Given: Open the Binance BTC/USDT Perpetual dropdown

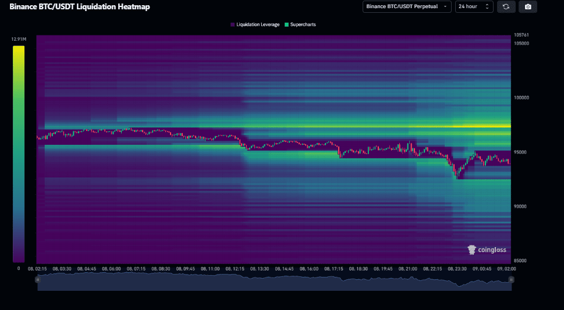Looking at the screenshot, I should (x=407, y=7).
